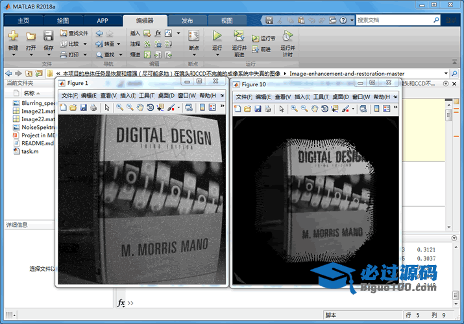Select the rotate 3D tool in Figure 1
This screenshot has height=324, width=464.
(150, 108)
